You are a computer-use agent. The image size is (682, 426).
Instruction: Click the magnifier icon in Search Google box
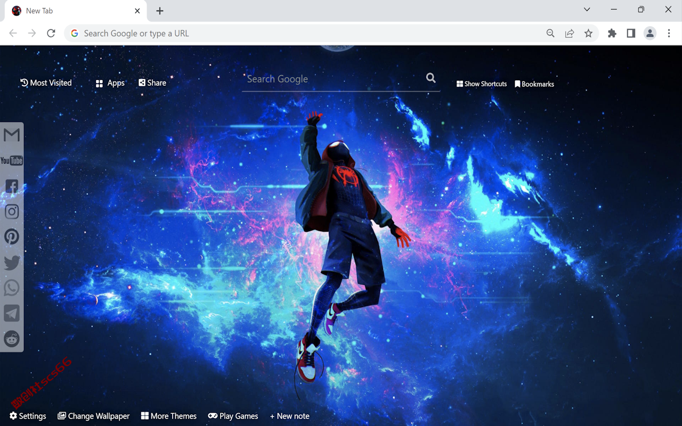(431, 78)
